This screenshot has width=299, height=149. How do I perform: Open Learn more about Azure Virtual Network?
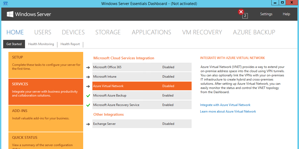click(228, 111)
